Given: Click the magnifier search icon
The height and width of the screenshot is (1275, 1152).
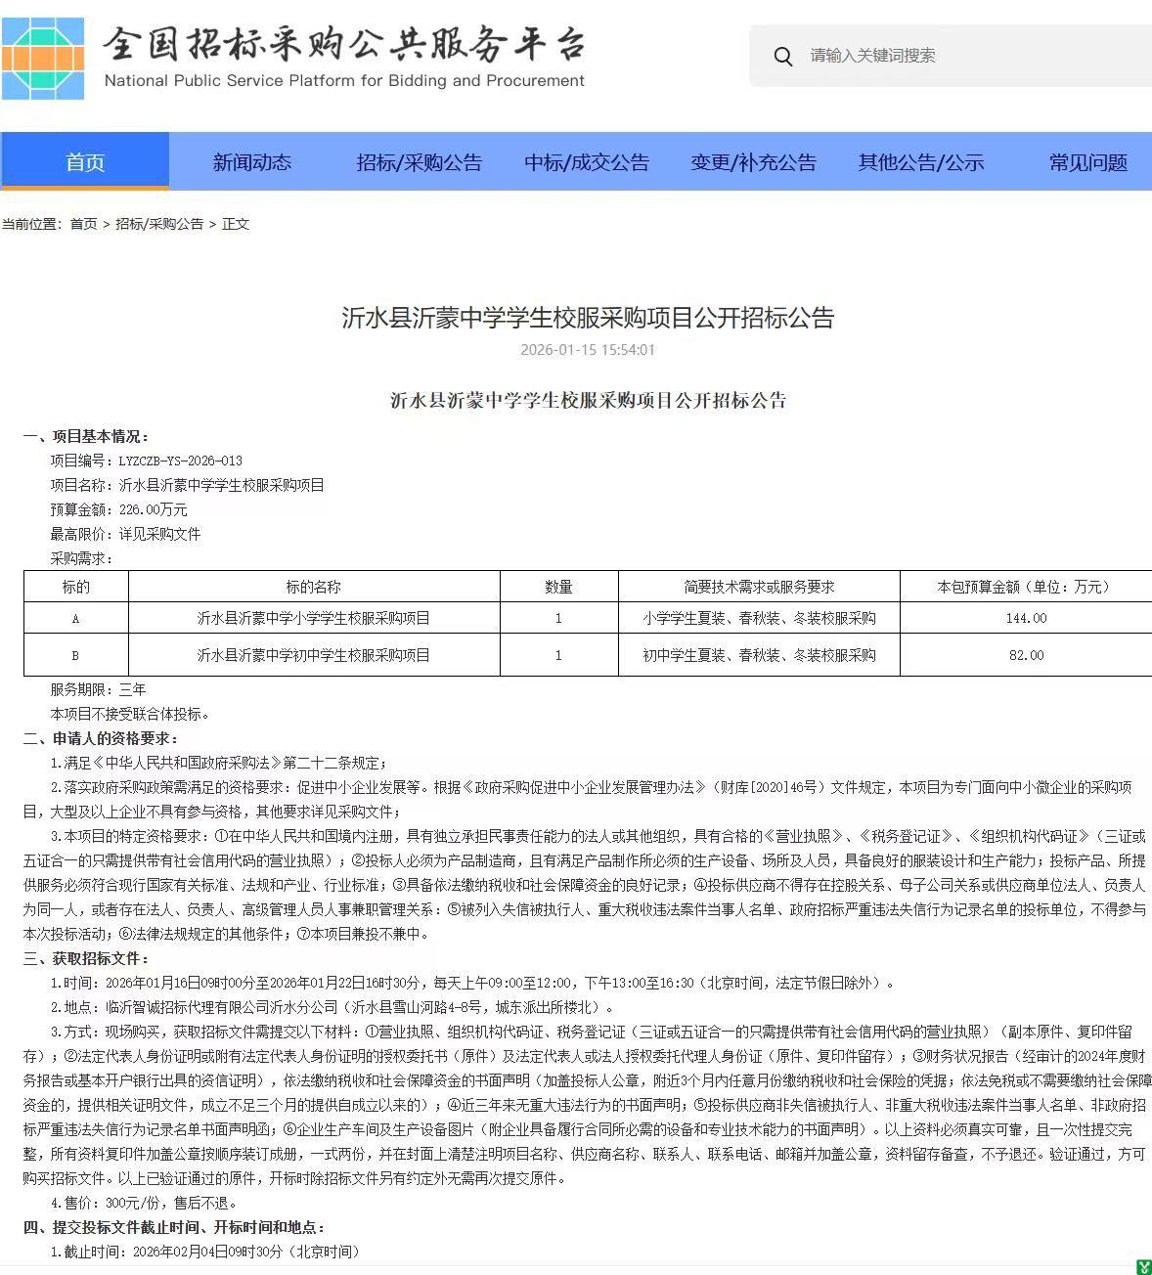Looking at the screenshot, I should [x=782, y=57].
